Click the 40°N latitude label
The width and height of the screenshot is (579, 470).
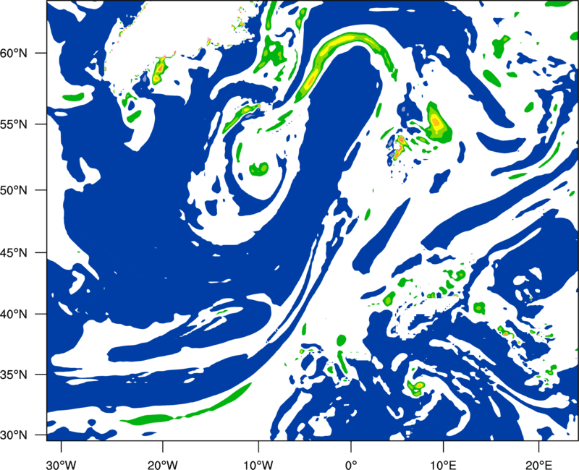click(14, 315)
